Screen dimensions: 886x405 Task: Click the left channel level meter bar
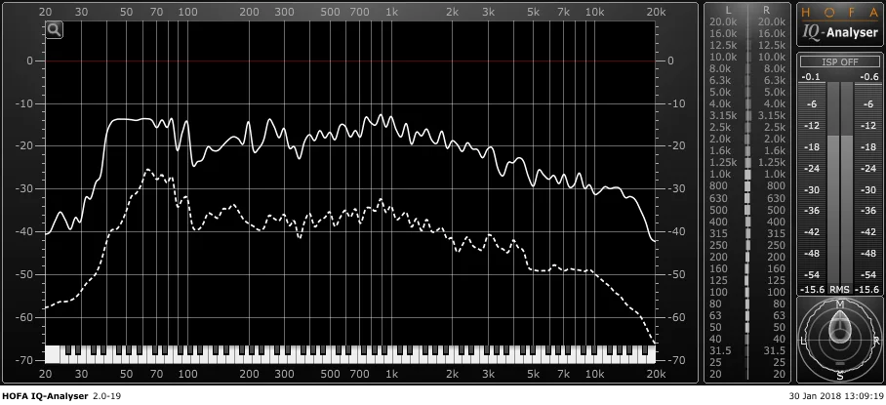833,183
